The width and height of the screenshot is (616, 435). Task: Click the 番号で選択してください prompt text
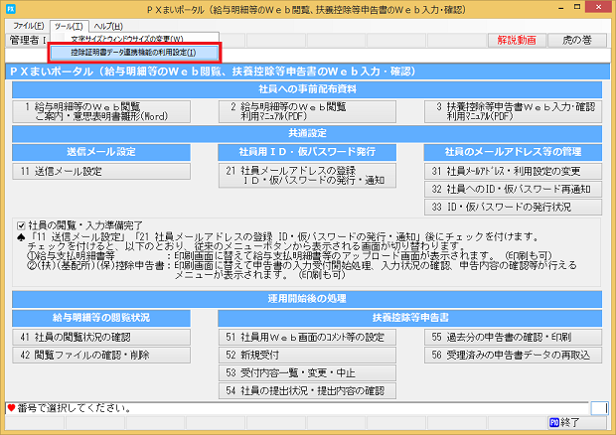click(75, 409)
